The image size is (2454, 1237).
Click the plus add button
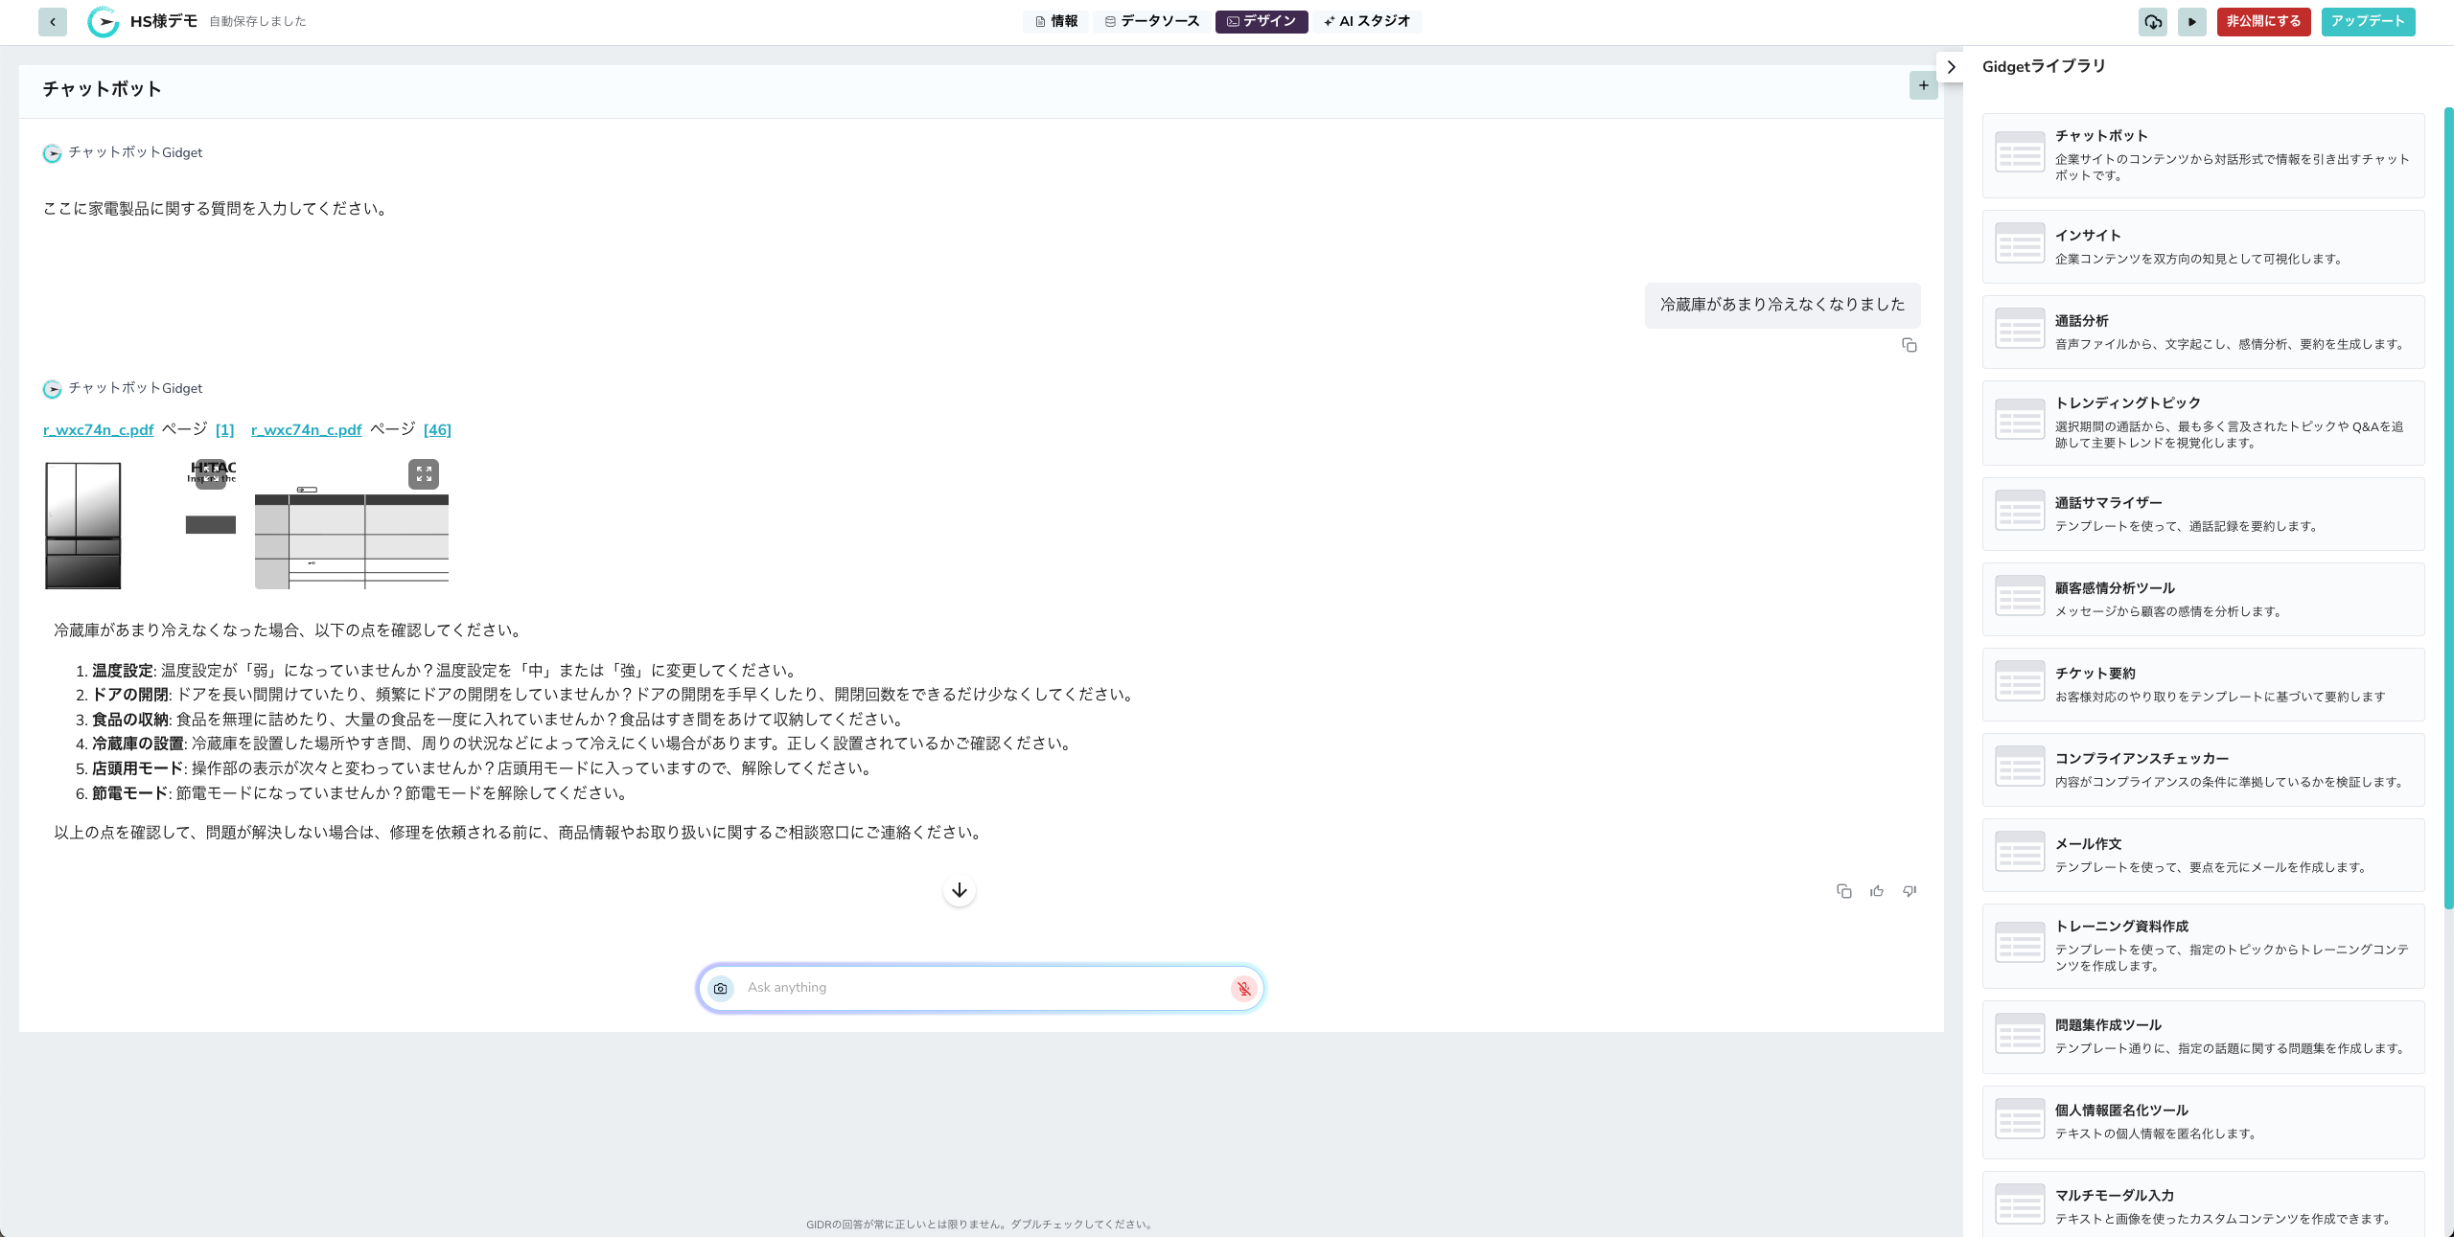click(x=1923, y=85)
